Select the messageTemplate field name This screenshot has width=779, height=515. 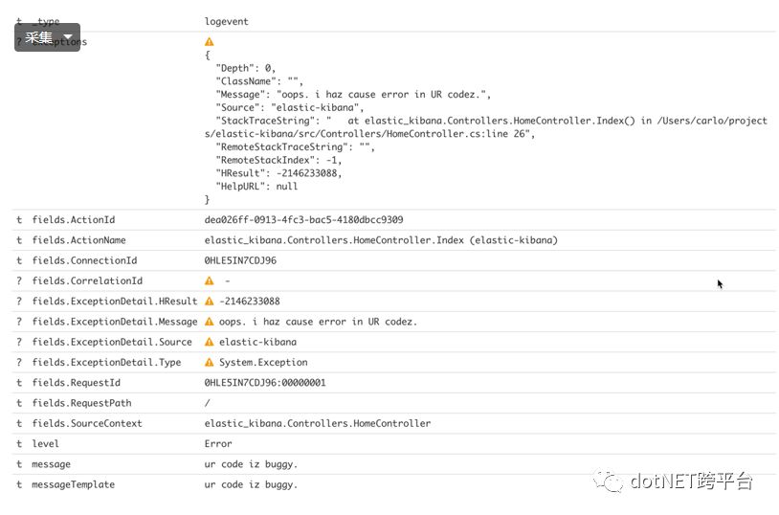[x=73, y=484]
